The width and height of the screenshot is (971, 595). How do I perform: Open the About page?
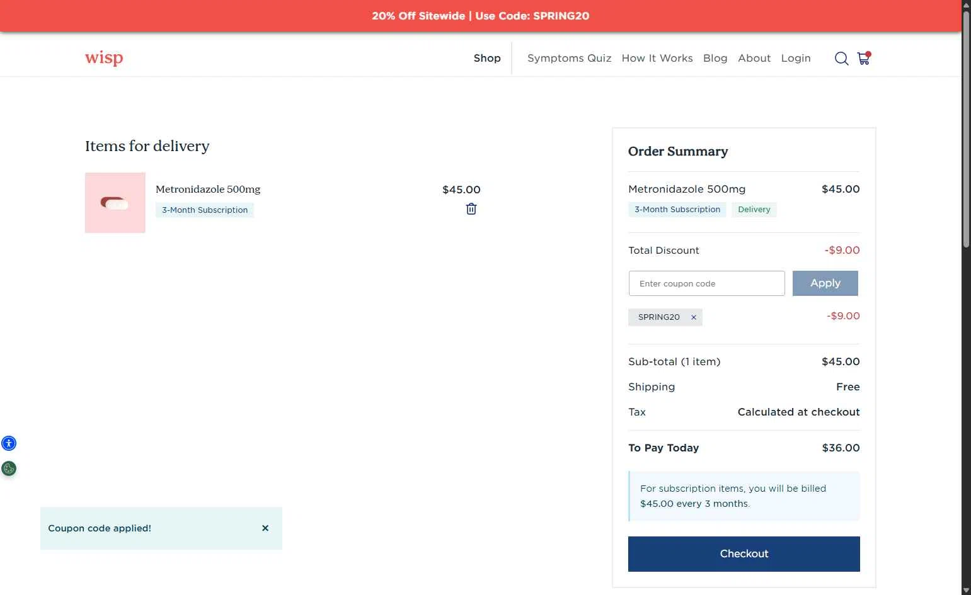754,58
